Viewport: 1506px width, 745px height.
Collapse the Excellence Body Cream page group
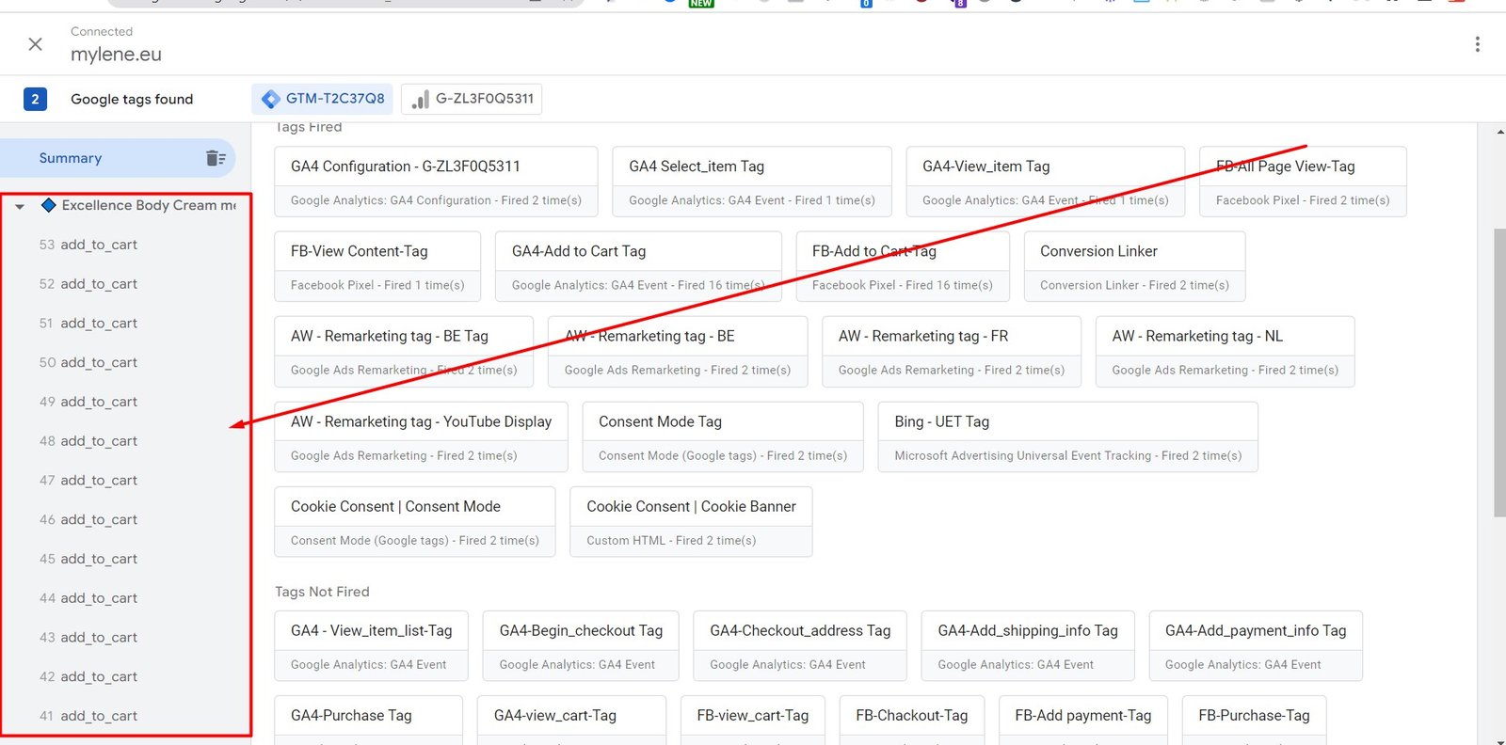coord(20,206)
